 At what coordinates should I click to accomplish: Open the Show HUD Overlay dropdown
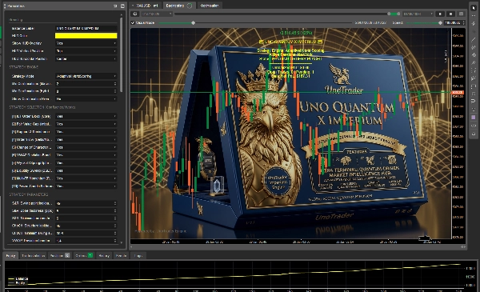[86, 43]
